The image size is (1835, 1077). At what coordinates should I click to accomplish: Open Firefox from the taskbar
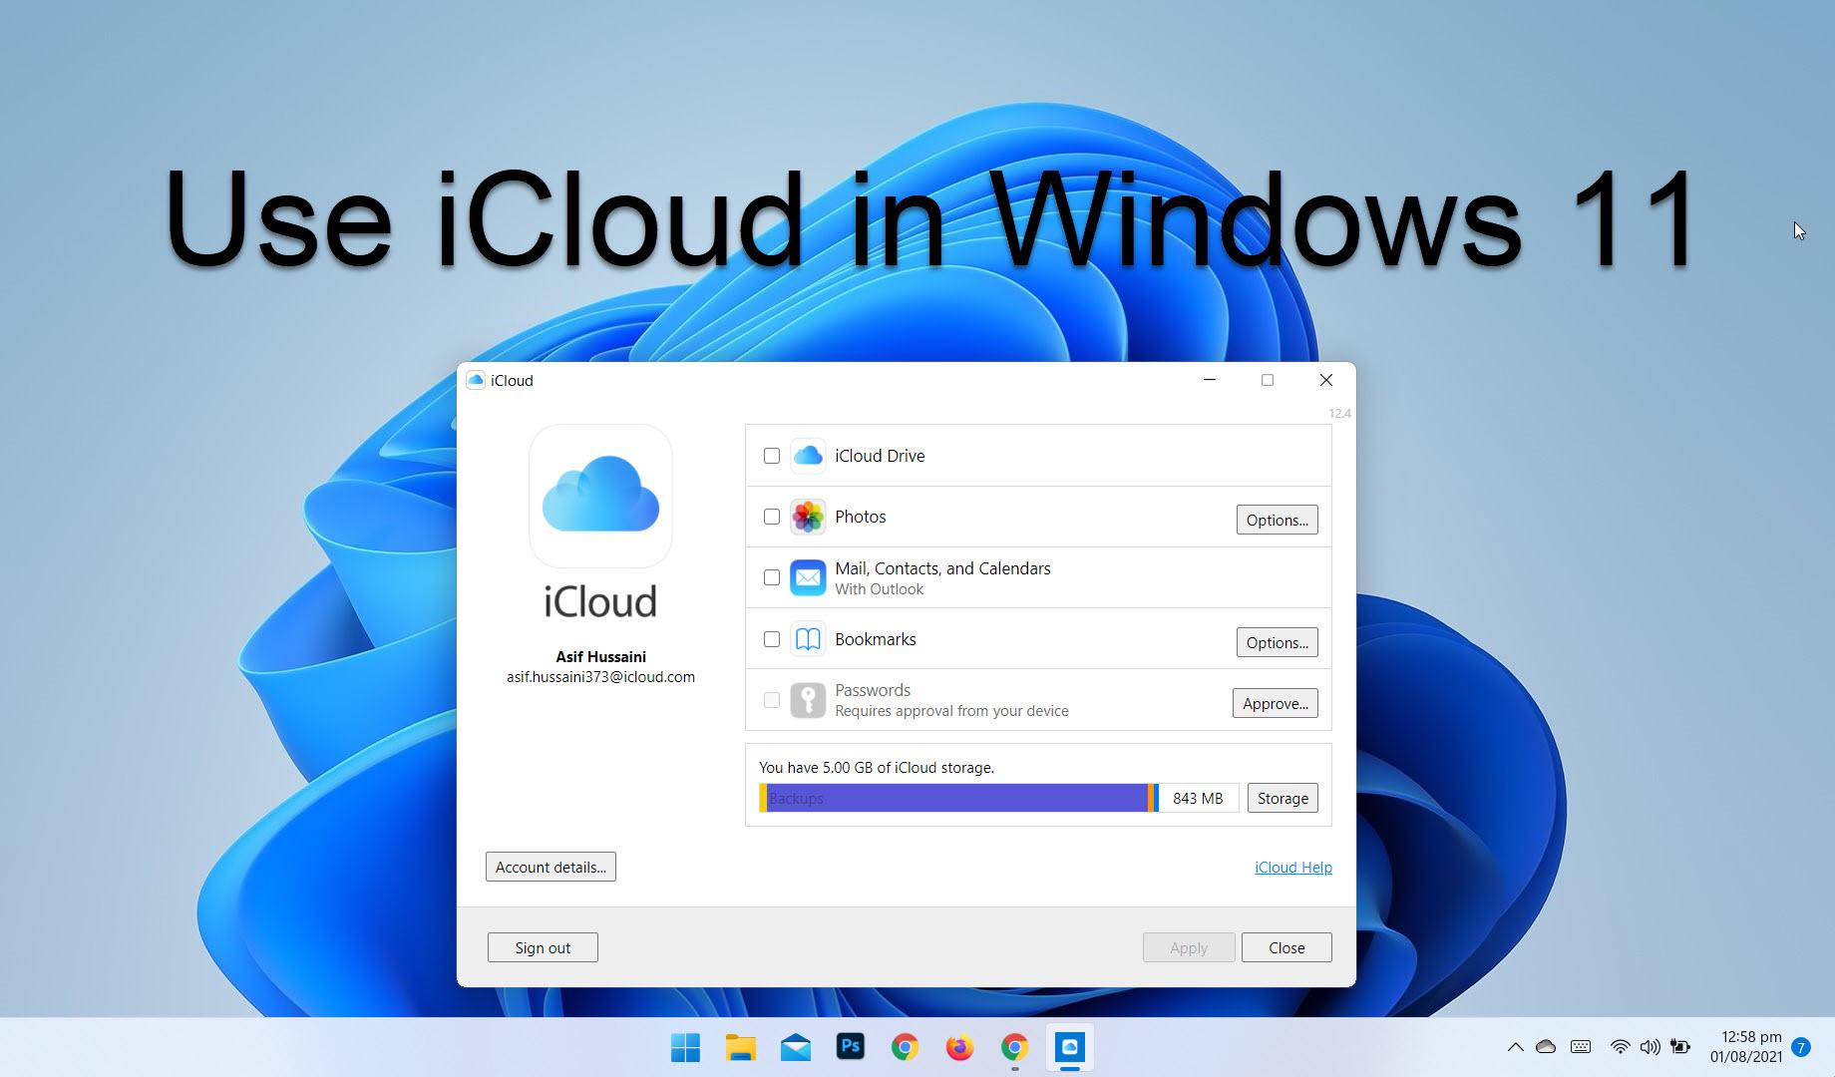point(959,1047)
